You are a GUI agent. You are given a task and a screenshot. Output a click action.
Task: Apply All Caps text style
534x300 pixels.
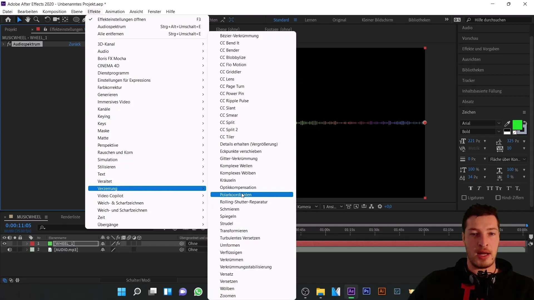490,188
